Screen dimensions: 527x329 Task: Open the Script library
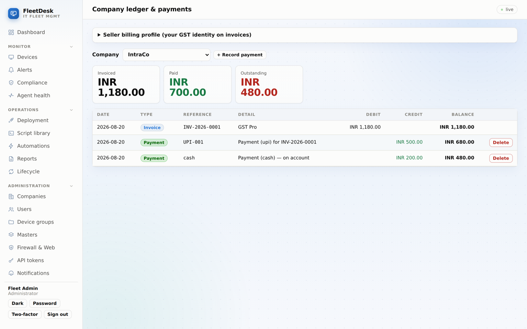41,133
